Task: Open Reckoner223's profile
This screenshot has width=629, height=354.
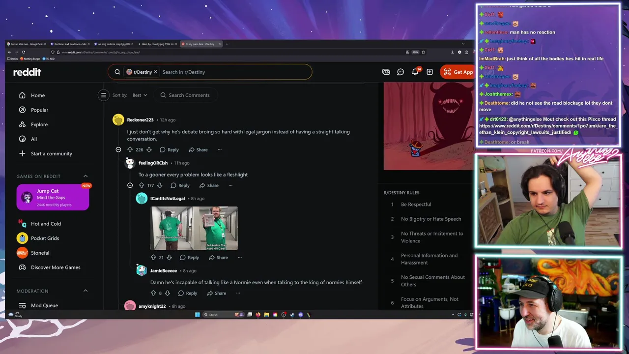Action: coord(140,120)
